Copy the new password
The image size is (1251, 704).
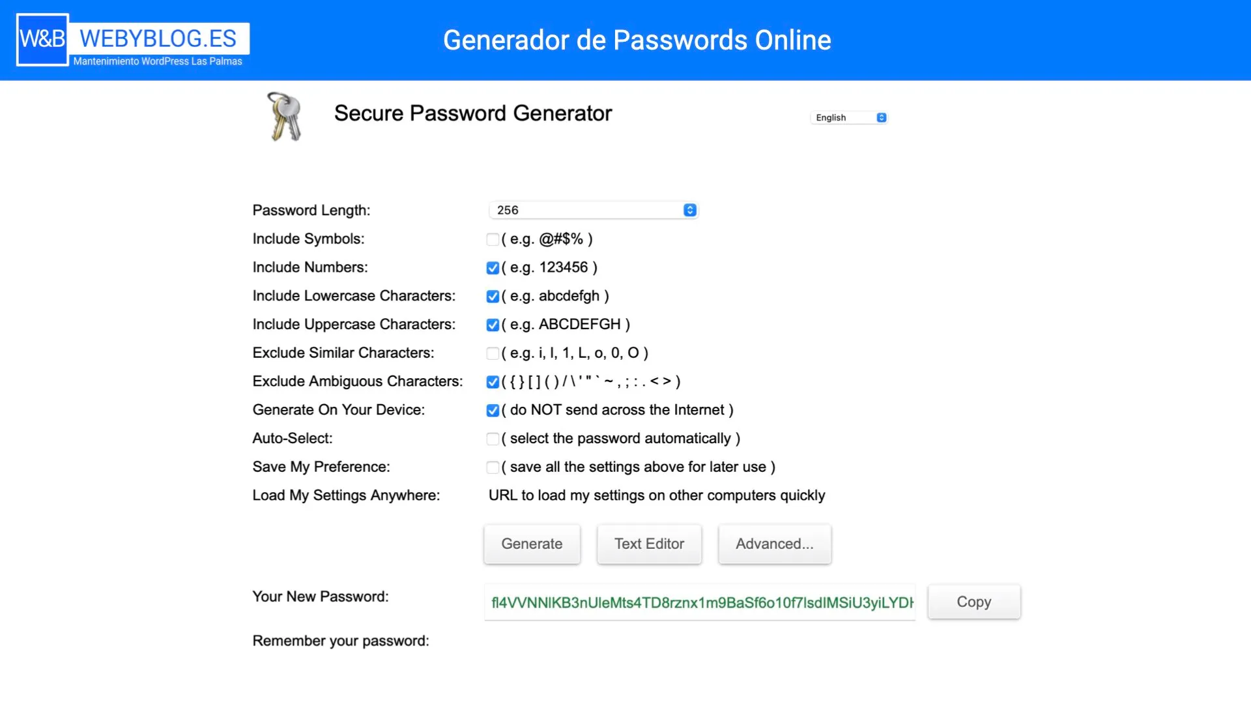click(x=973, y=602)
